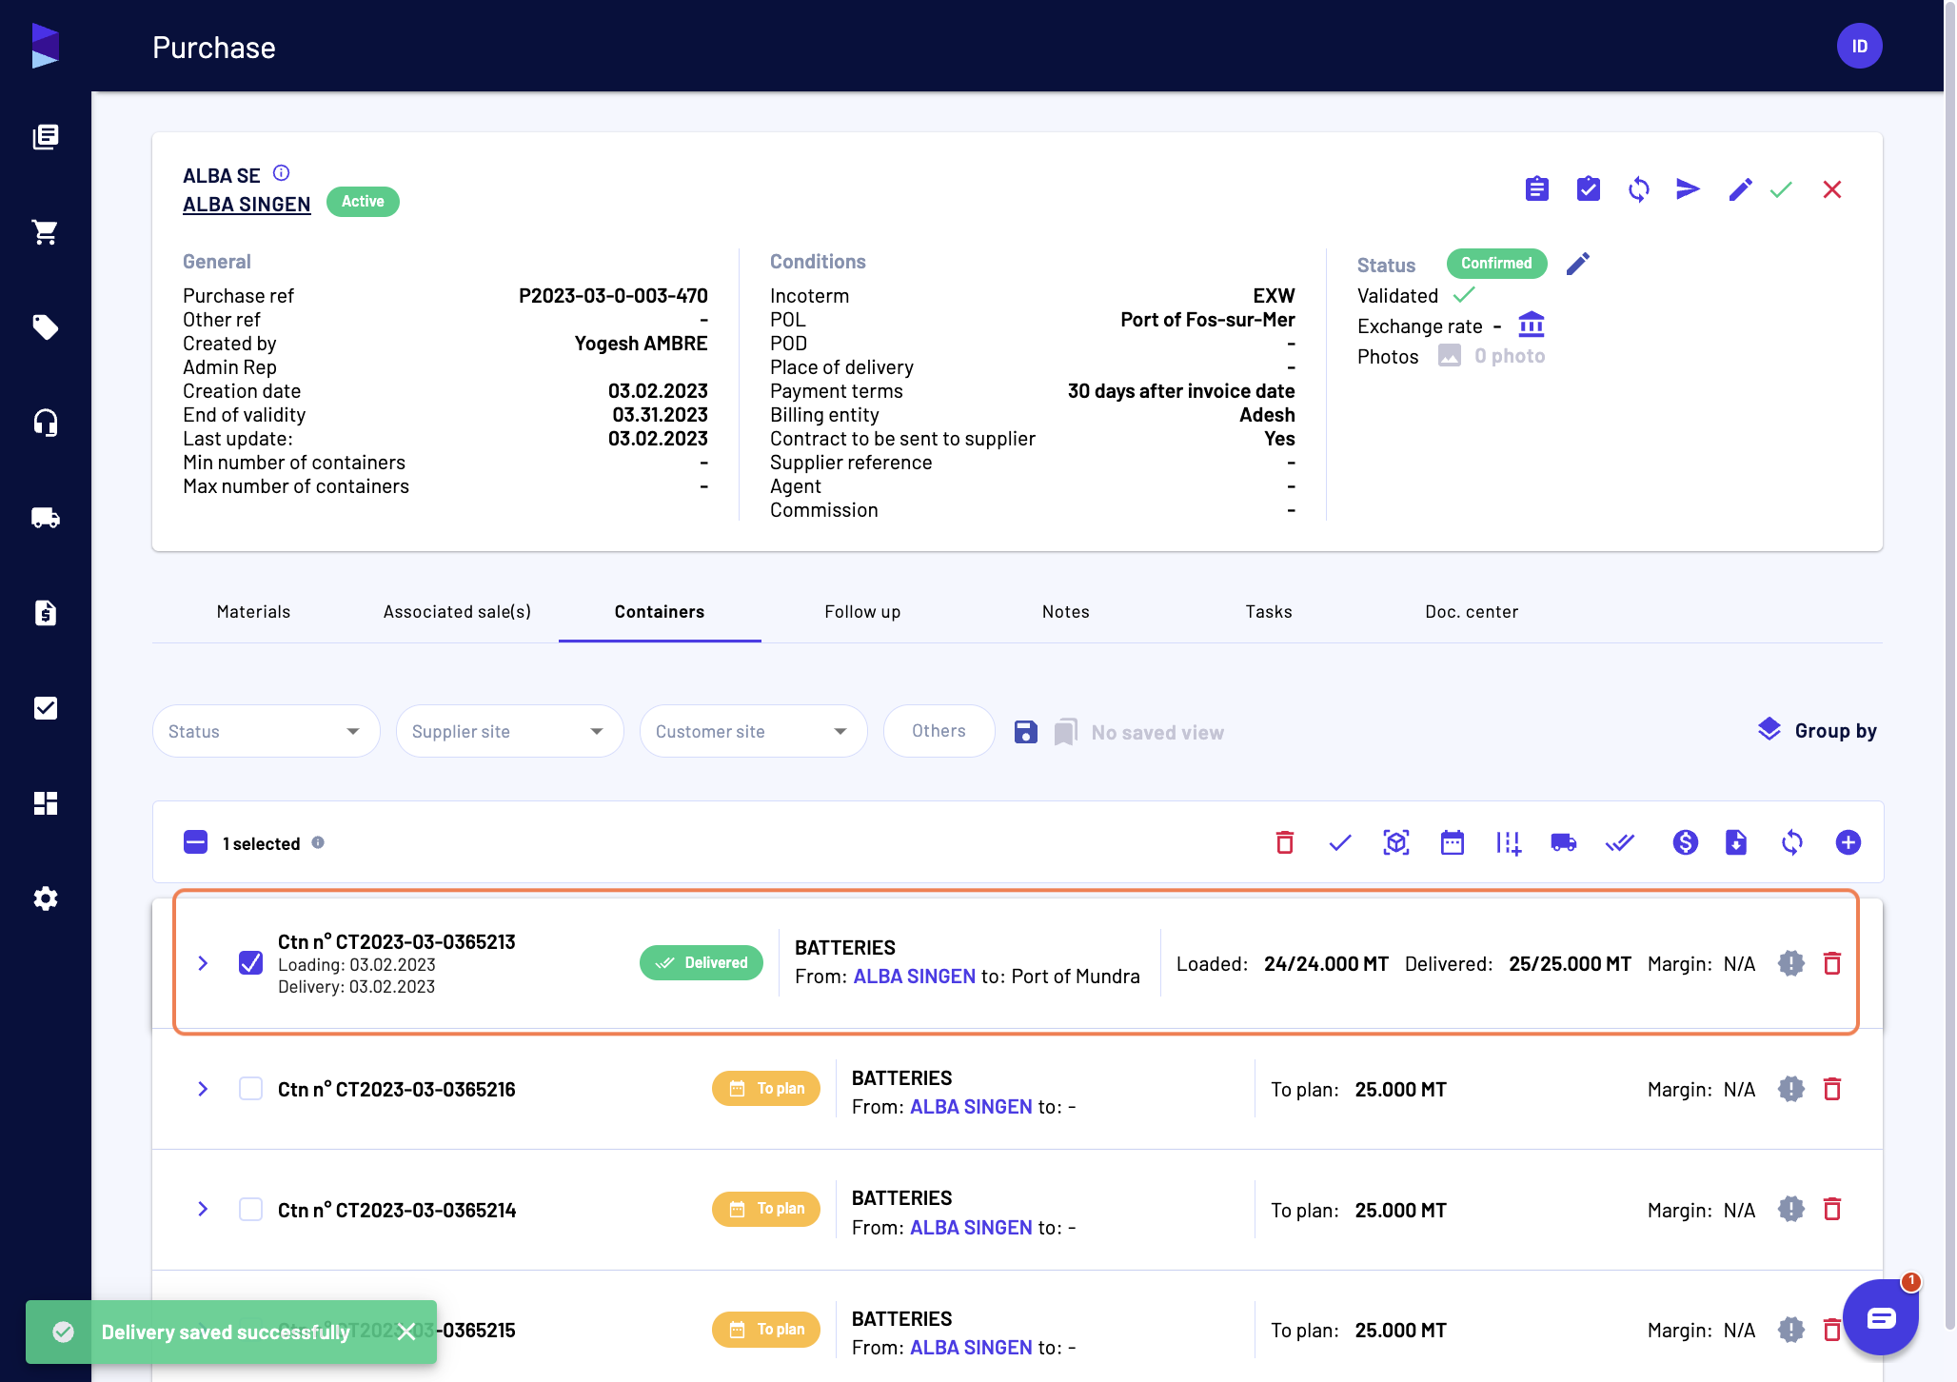This screenshot has height=1382, width=1957.
Task: Open the invoice document sidebar icon
Action: pyautogui.click(x=45, y=613)
